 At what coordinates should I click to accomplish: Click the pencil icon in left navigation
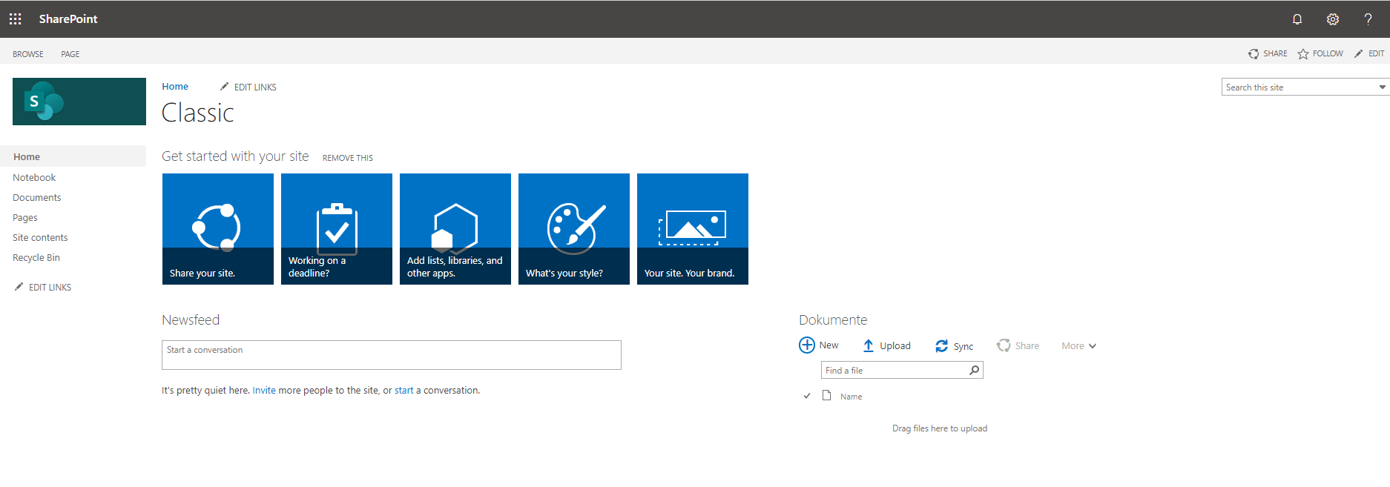click(x=19, y=287)
